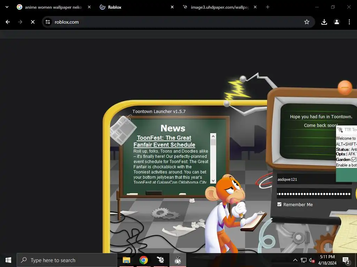Close the Roblox tab
The image size is (357, 267).
coord(172,7)
